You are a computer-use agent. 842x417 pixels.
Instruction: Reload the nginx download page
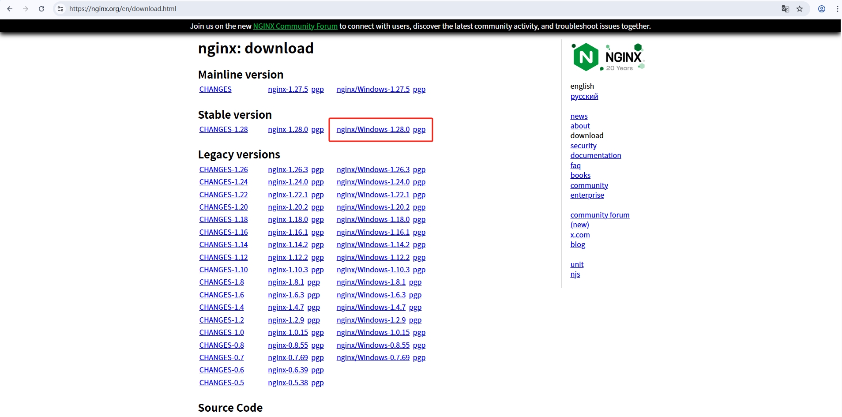41,9
